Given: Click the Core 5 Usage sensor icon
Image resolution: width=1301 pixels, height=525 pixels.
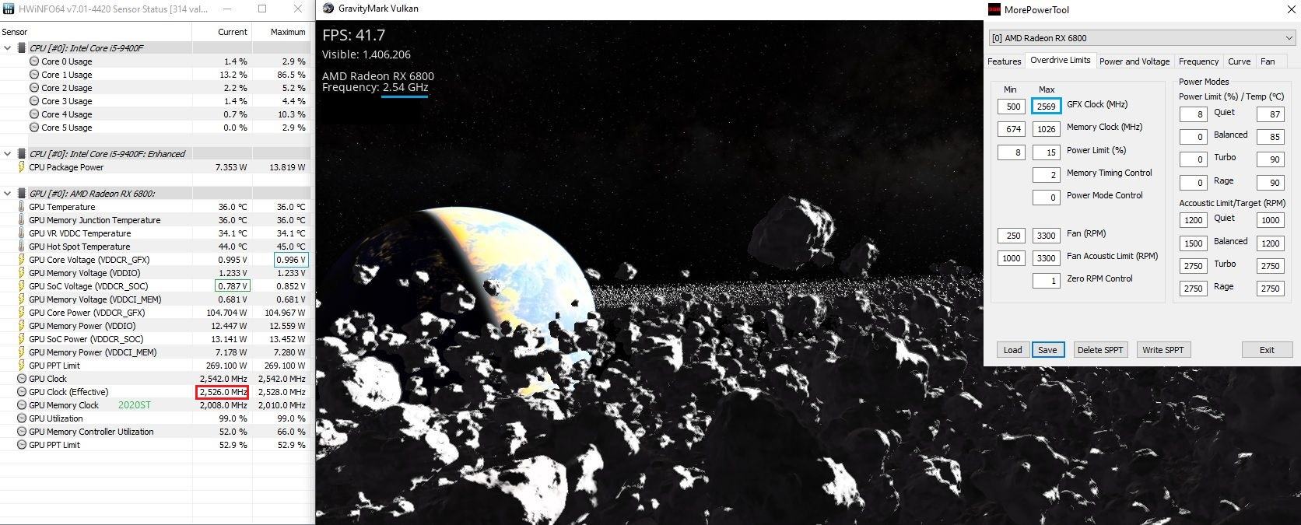Looking at the screenshot, I should pyautogui.click(x=34, y=128).
